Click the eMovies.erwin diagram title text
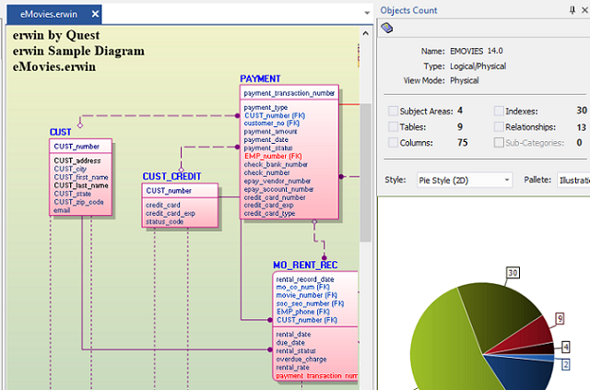Viewport: 590px width, 390px height. (x=54, y=67)
